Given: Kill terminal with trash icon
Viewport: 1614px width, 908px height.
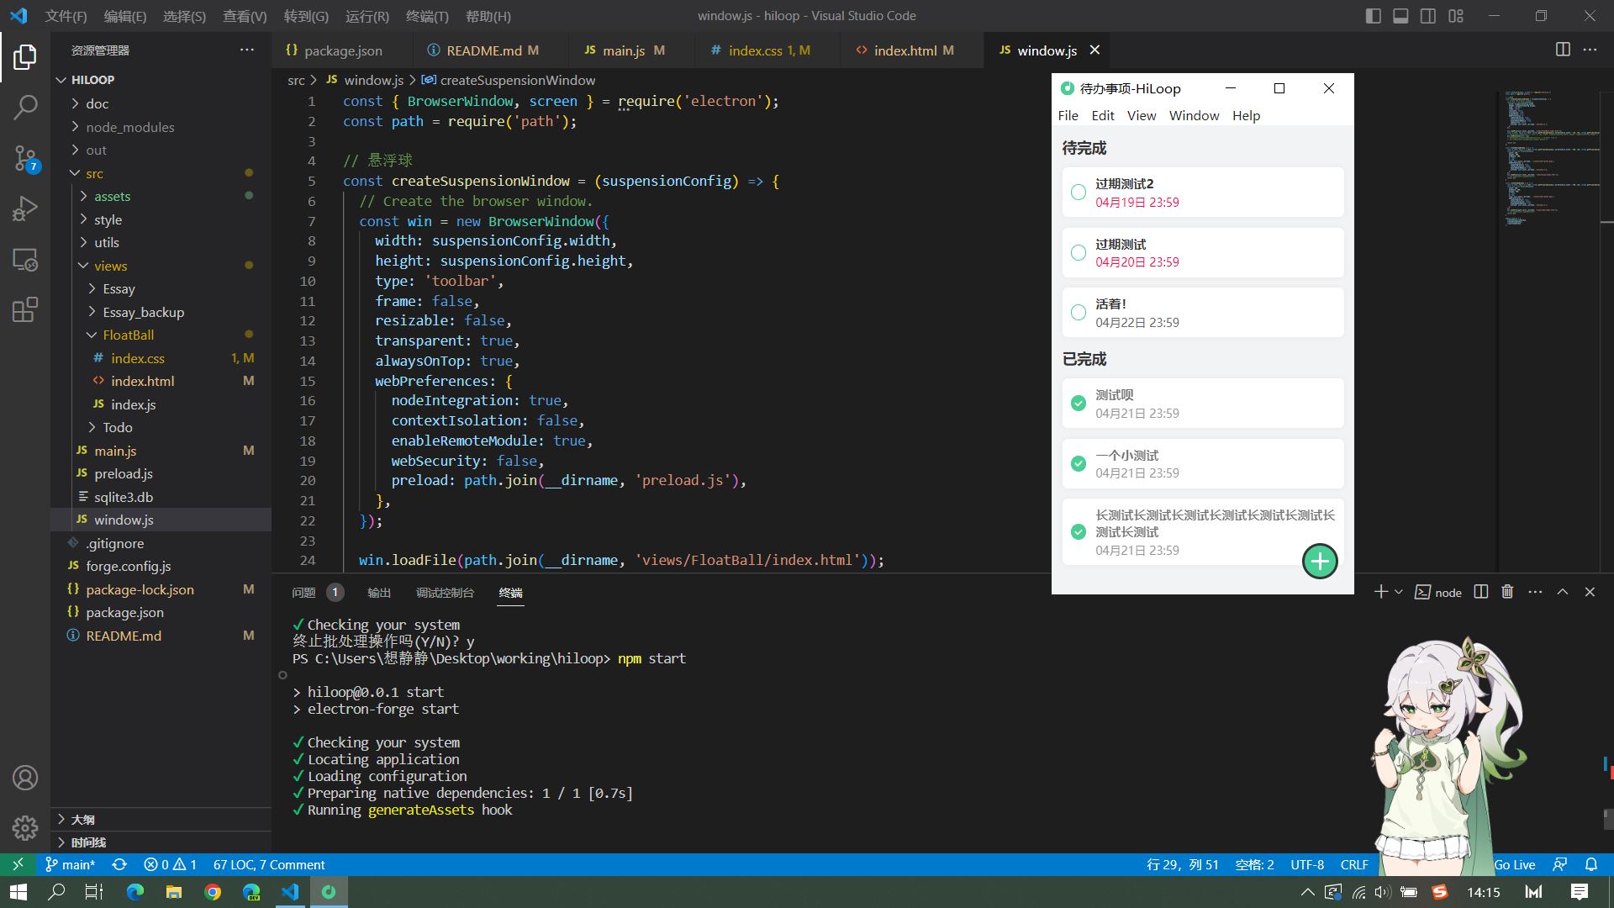Looking at the screenshot, I should [x=1507, y=592].
